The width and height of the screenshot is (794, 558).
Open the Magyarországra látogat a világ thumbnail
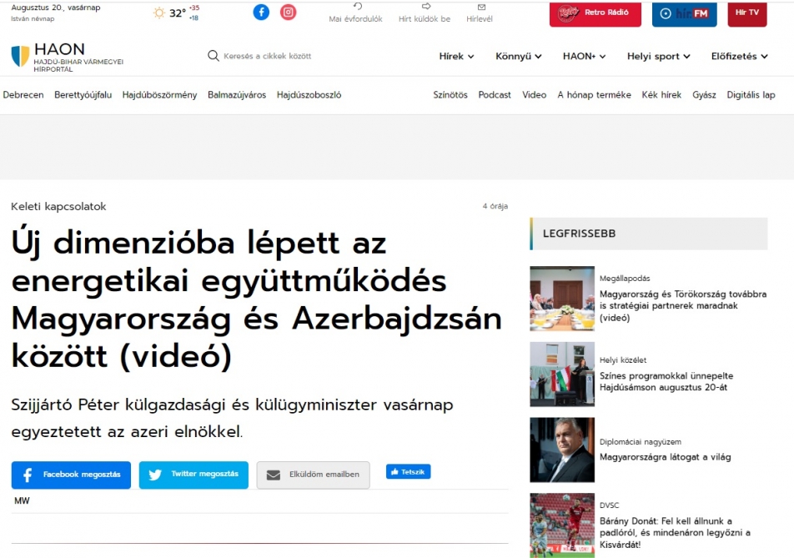562,450
